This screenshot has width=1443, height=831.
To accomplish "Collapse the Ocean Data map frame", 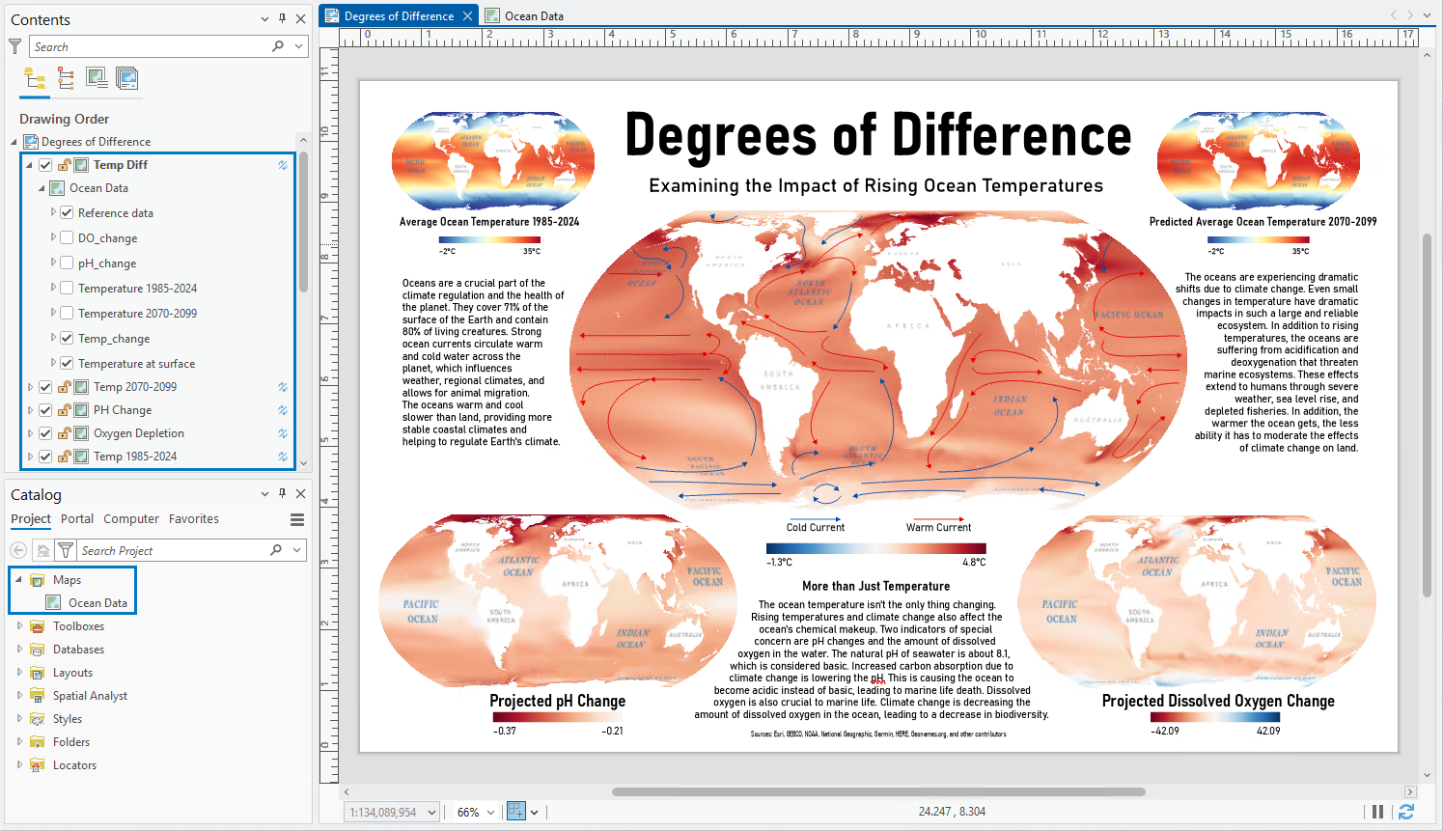I will (42, 188).
